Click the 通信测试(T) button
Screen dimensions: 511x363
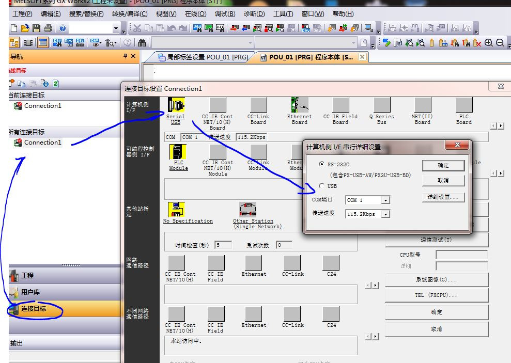pos(437,240)
